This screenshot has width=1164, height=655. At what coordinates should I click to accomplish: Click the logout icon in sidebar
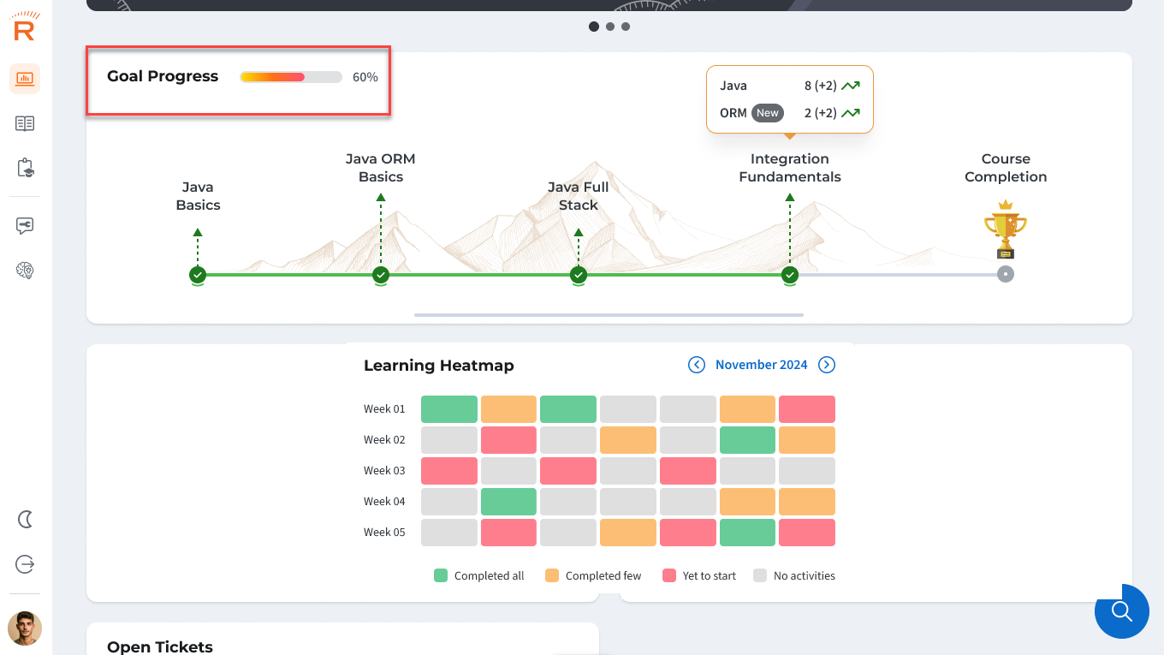pos(25,564)
